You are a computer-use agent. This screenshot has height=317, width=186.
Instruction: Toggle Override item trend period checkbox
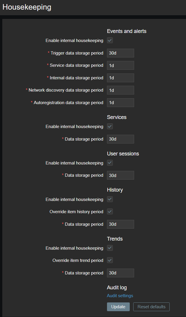(x=110, y=260)
